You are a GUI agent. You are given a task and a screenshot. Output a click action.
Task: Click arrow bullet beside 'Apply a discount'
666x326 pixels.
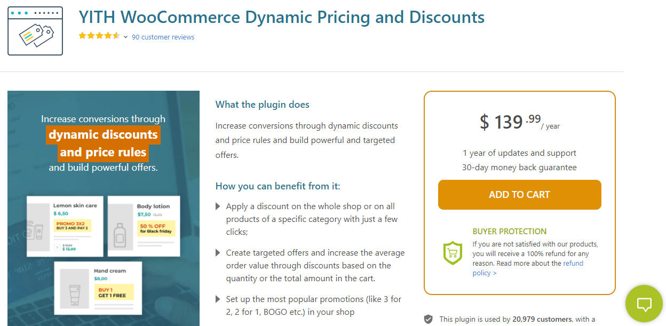pos(218,206)
